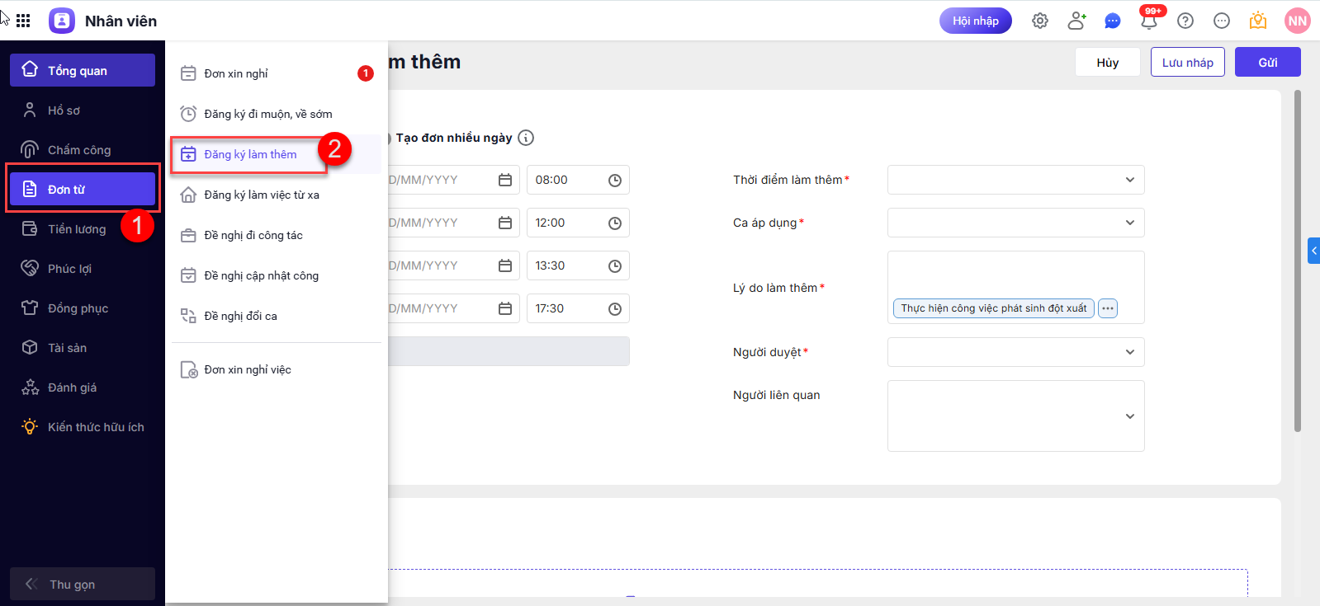Open the Người duyệt dropdown
The width and height of the screenshot is (1320, 606).
pyautogui.click(x=1015, y=352)
